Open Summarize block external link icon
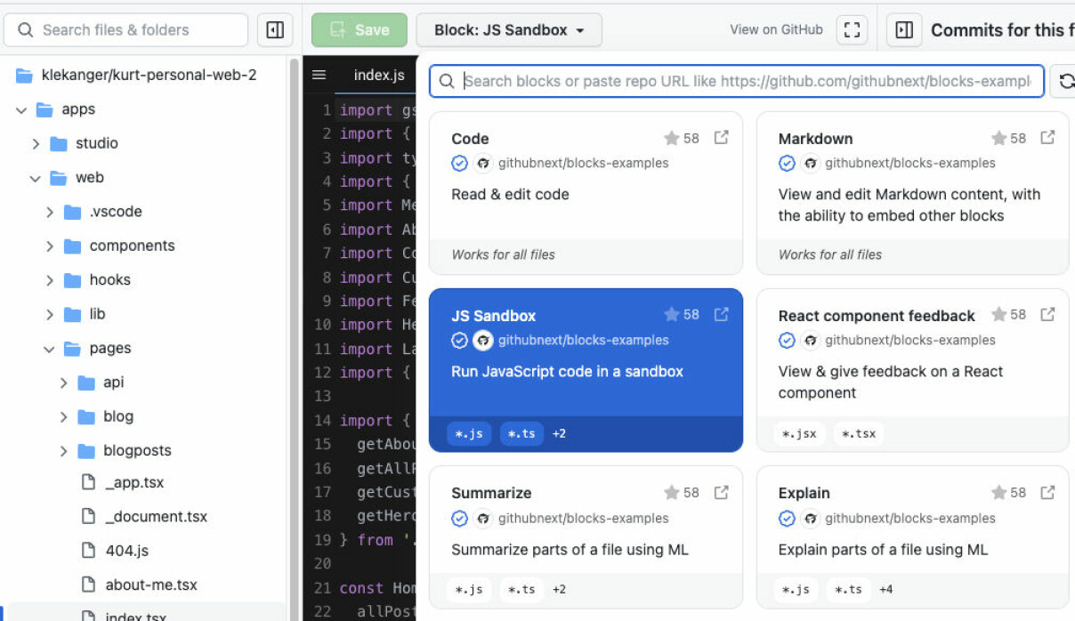The image size is (1075, 621). pos(722,492)
